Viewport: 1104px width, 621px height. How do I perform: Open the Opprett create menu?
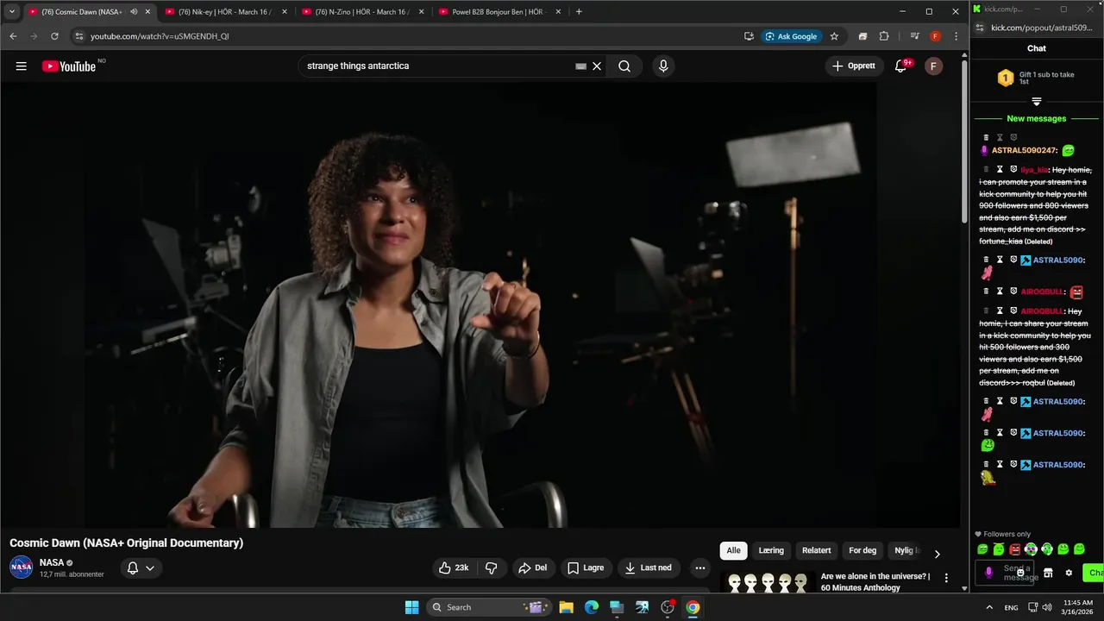854,66
